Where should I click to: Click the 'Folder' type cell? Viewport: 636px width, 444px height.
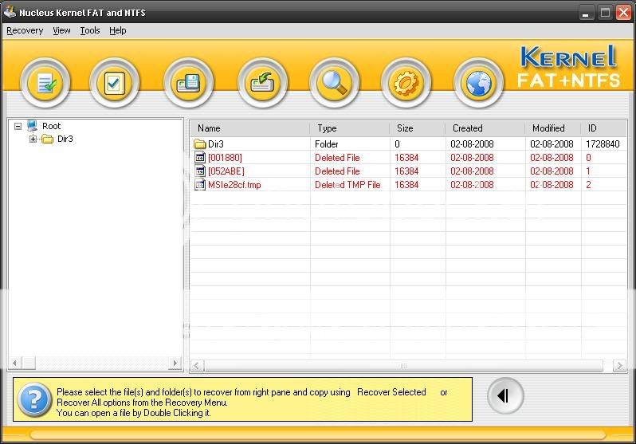327,144
